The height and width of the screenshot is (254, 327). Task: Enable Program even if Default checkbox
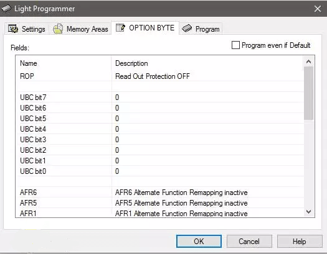[x=235, y=45]
